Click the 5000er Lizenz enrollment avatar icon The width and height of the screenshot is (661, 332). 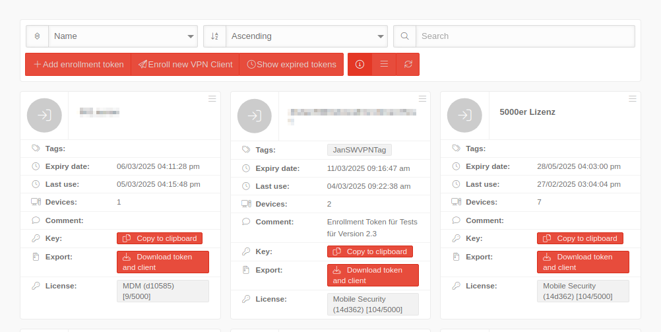point(464,116)
